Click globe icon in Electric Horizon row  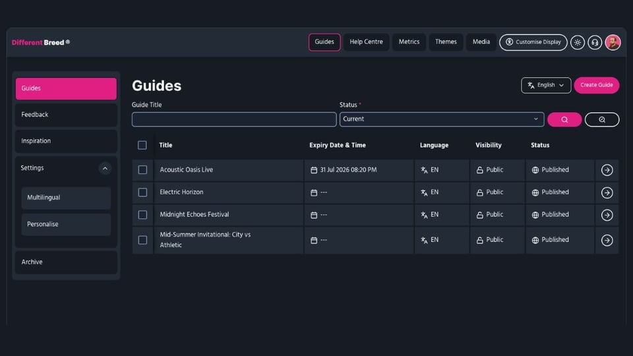point(535,193)
